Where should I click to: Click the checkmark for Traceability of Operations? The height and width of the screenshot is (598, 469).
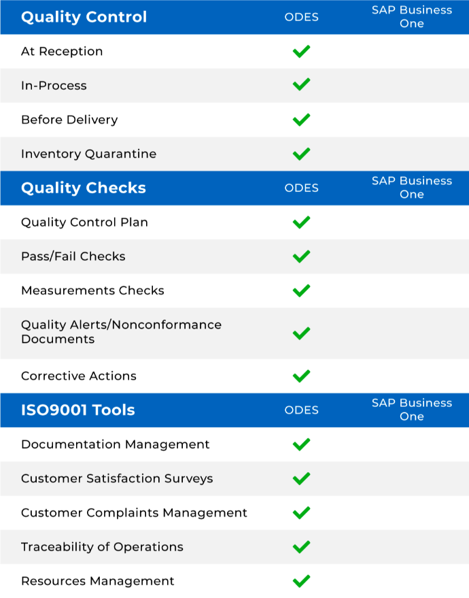[x=301, y=547]
